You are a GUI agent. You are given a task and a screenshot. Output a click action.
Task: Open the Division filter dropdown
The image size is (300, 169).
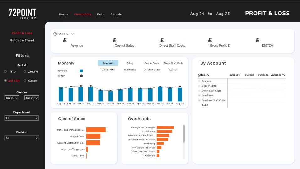coord(22,138)
